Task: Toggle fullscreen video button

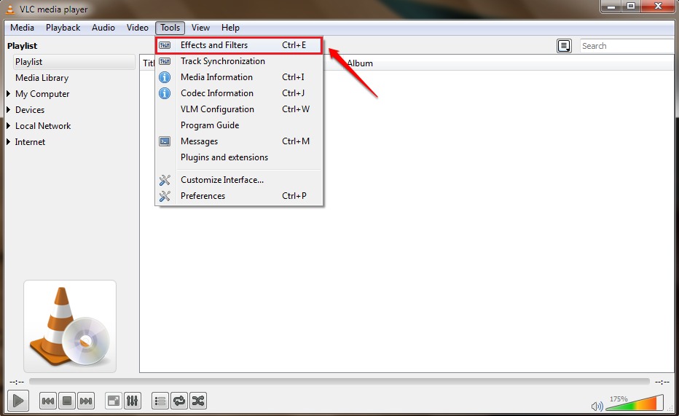Action: tap(114, 401)
